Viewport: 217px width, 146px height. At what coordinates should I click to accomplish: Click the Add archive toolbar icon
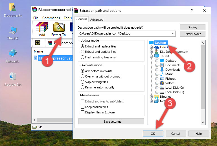[x=42, y=29]
